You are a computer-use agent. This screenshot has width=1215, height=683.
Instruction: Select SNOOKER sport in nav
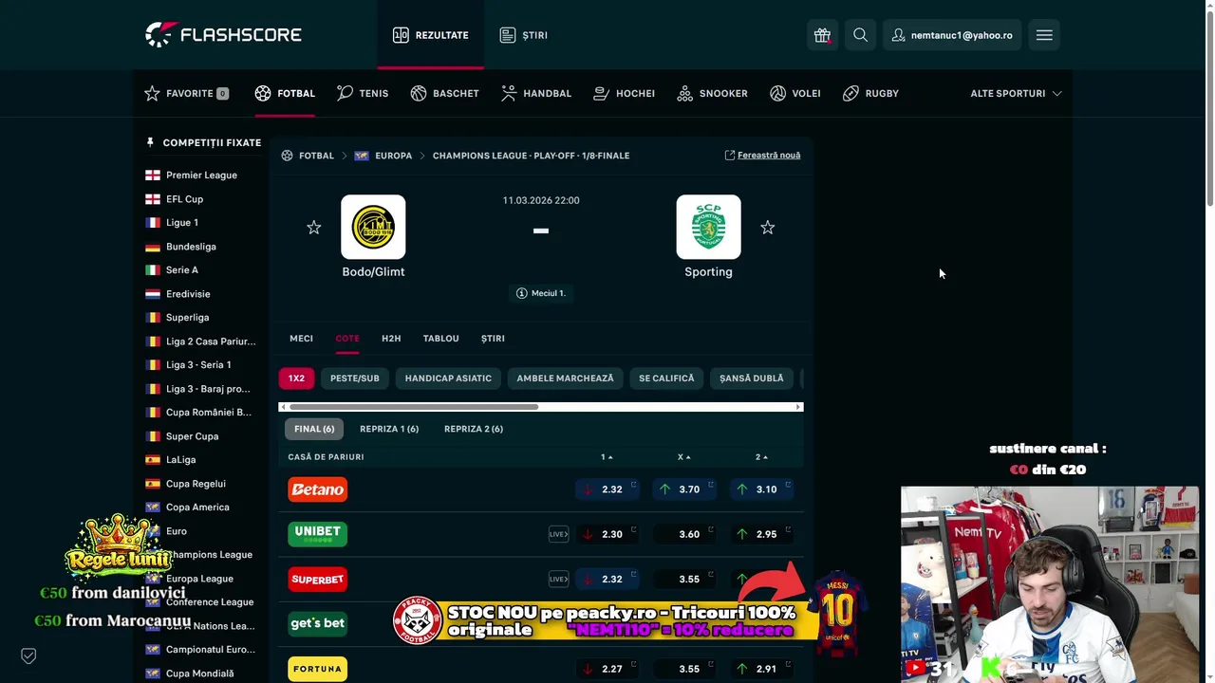tap(713, 93)
